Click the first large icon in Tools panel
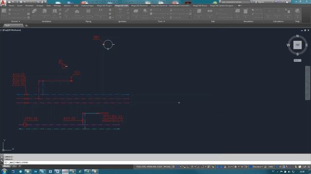The height and width of the screenshot is (174, 311). (136, 11)
